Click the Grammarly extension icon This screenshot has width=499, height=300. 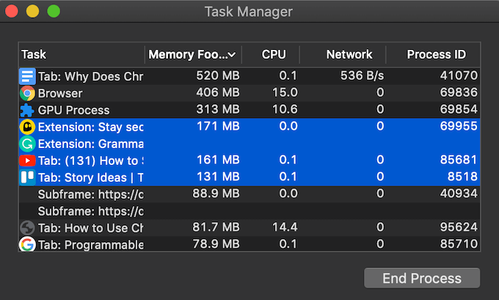coord(27,144)
